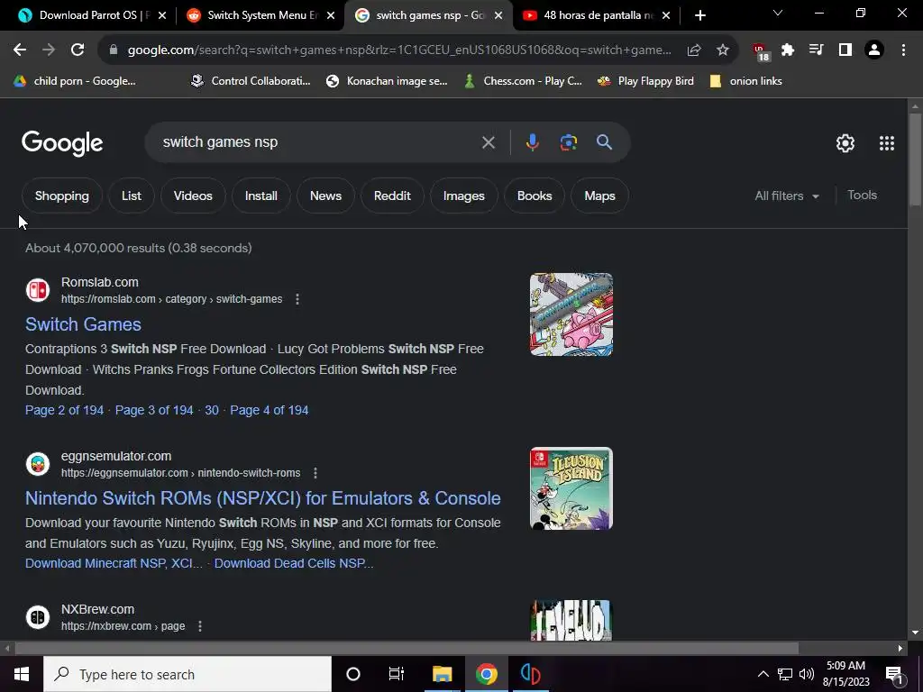The image size is (923, 692).
Task: Click the Google logo
Action: click(x=62, y=143)
